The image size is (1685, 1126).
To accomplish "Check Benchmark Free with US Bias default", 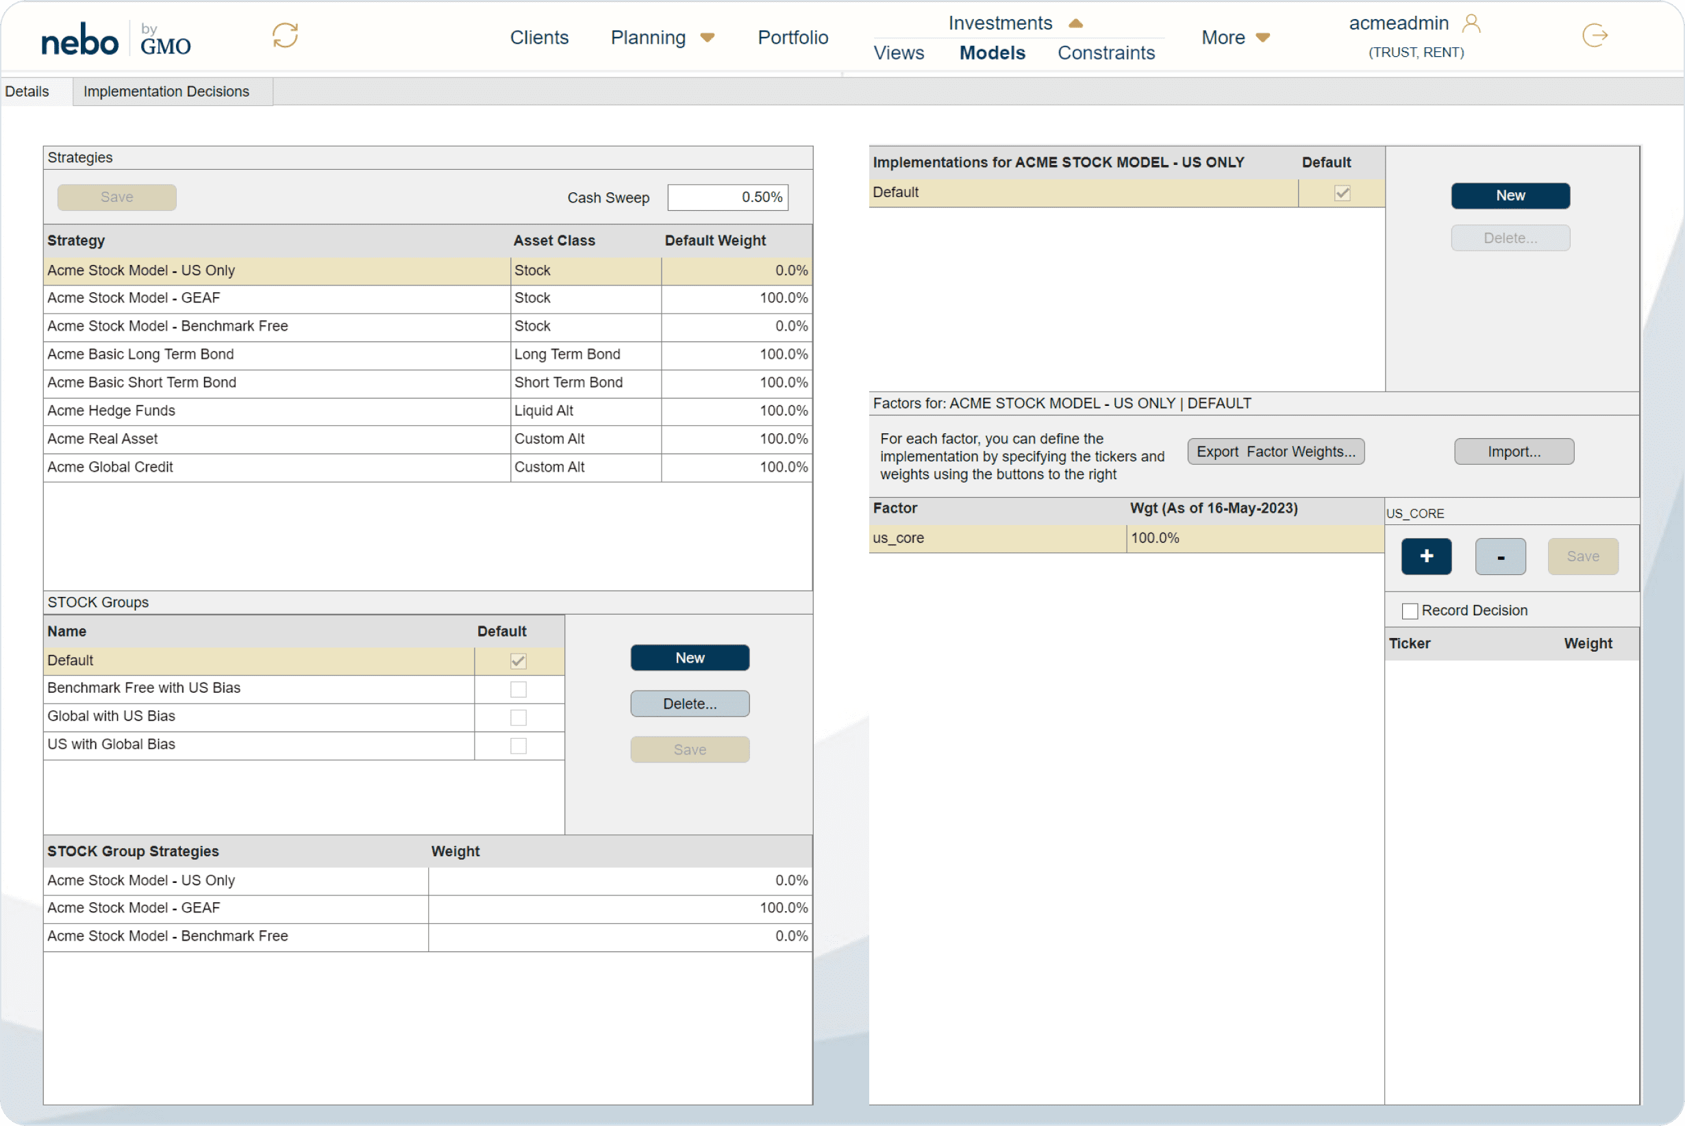I will pyautogui.click(x=518, y=689).
